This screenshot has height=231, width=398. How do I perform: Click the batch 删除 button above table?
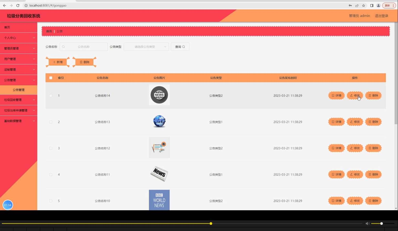coord(85,62)
